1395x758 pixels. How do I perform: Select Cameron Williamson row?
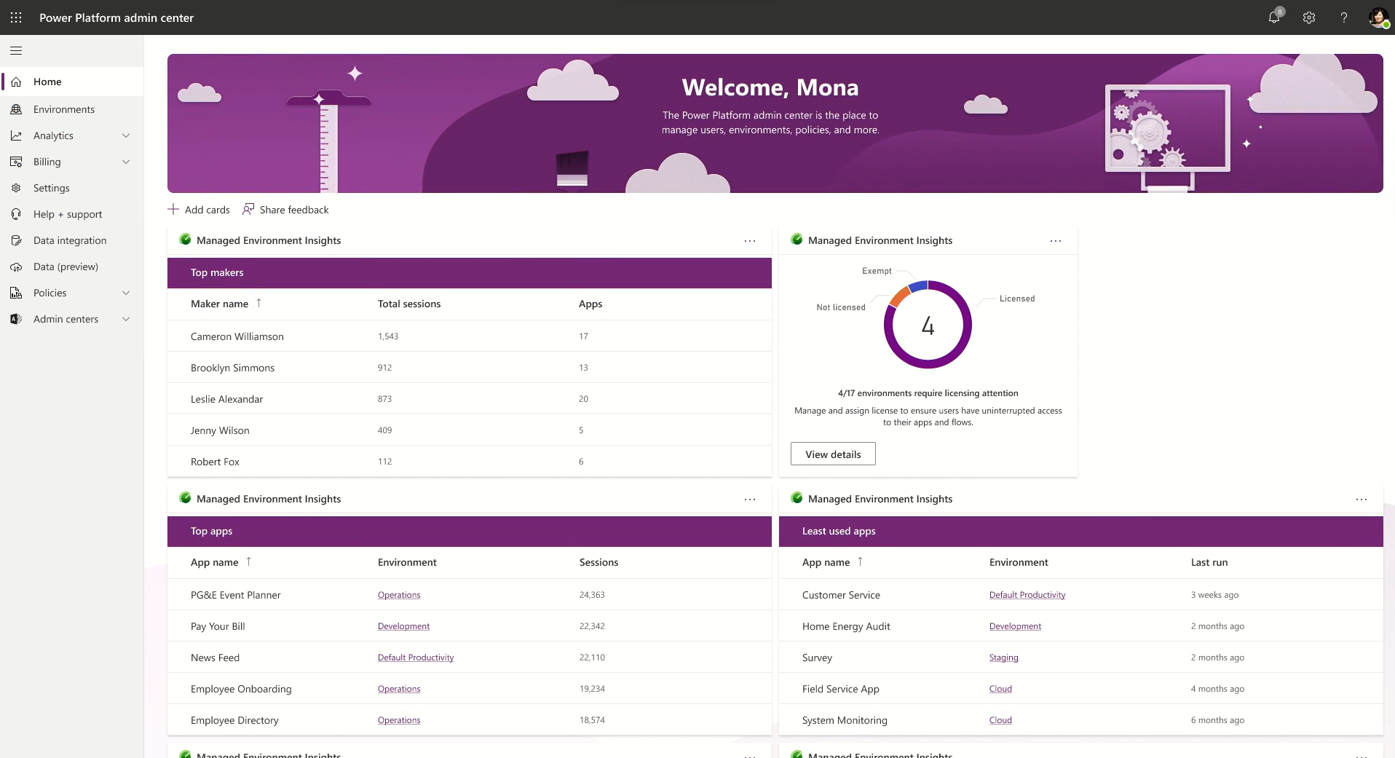point(470,336)
